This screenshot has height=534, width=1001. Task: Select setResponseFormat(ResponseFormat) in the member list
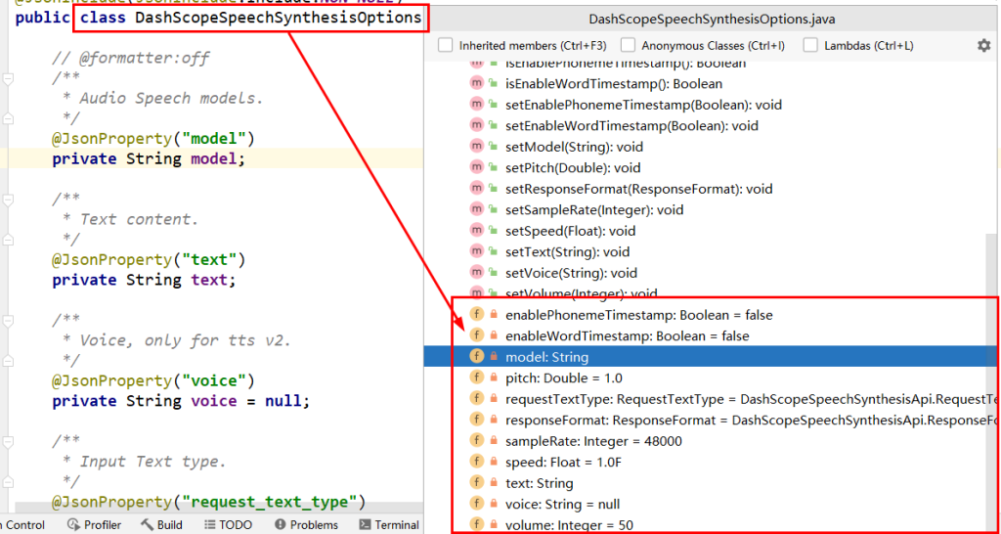coord(638,189)
